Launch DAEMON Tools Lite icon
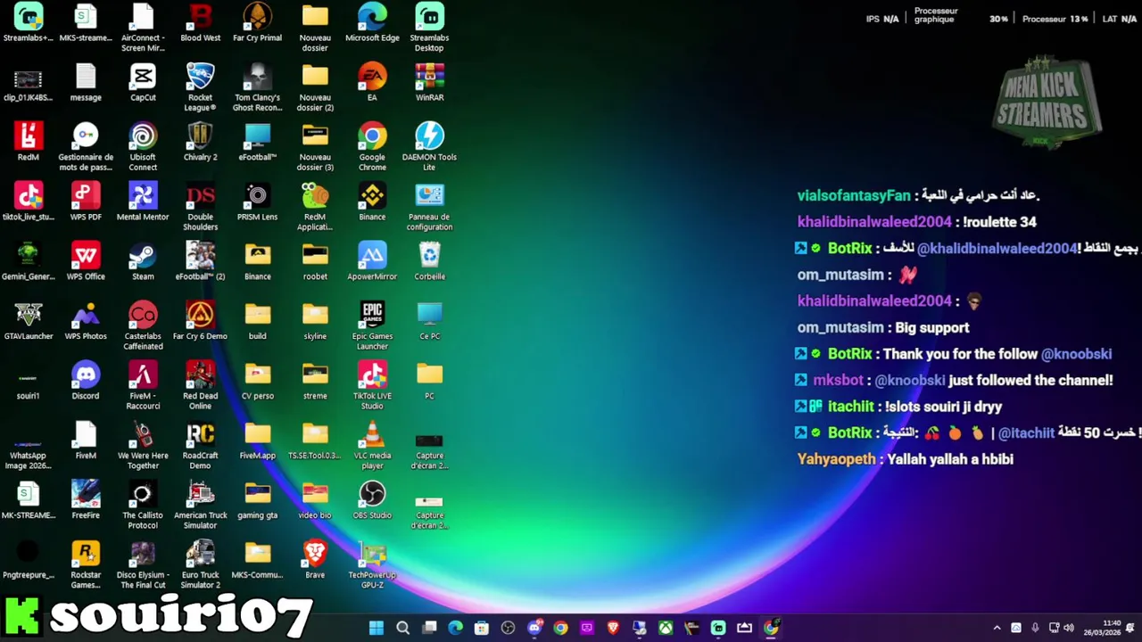The width and height of the screenshot is (1142, 642). point(429,147)
